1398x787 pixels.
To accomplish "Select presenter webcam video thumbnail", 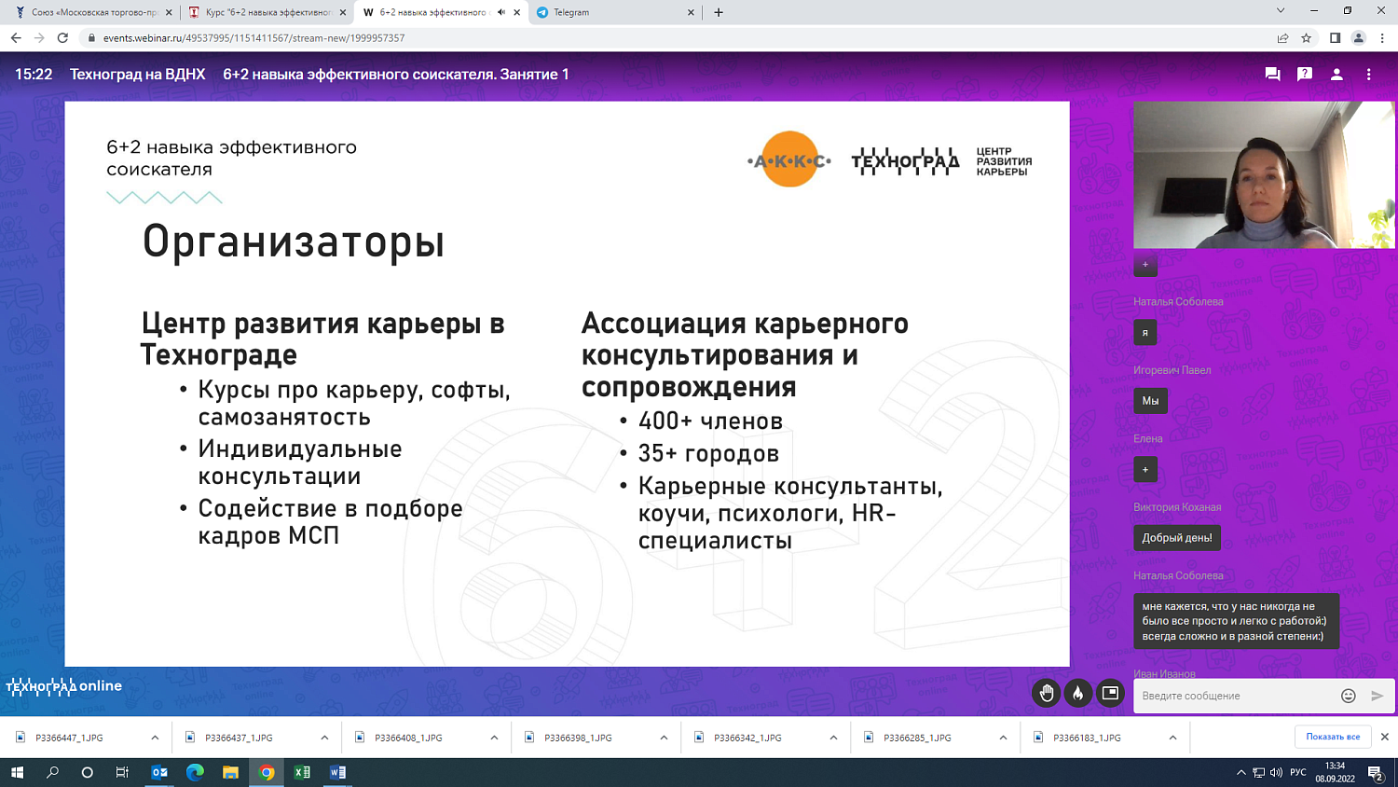I will click(1264, 175).
